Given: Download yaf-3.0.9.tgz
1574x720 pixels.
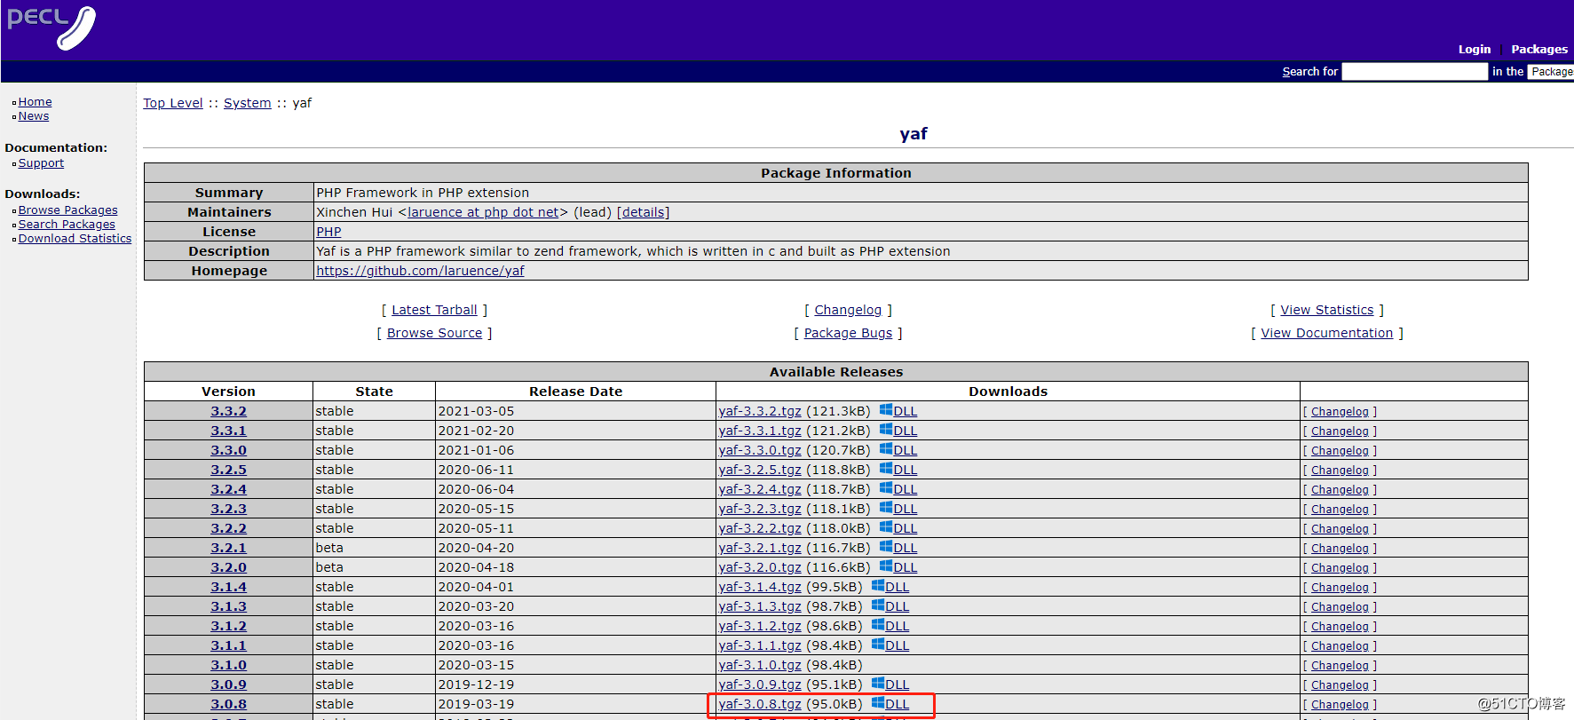Looking at the screenshot, I should click(x=760, y=684).
